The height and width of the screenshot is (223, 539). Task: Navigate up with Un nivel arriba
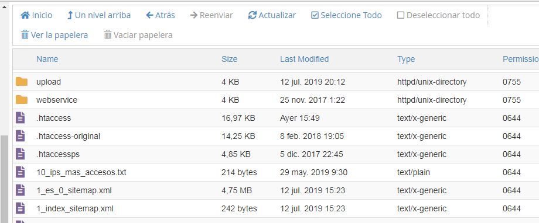[98, 15]
